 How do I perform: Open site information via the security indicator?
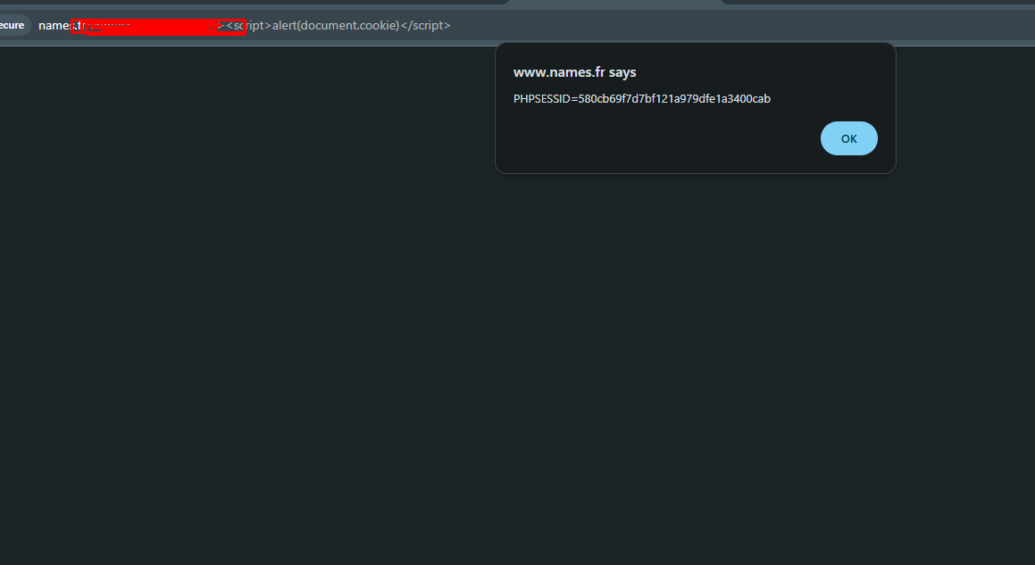point(13,25)
